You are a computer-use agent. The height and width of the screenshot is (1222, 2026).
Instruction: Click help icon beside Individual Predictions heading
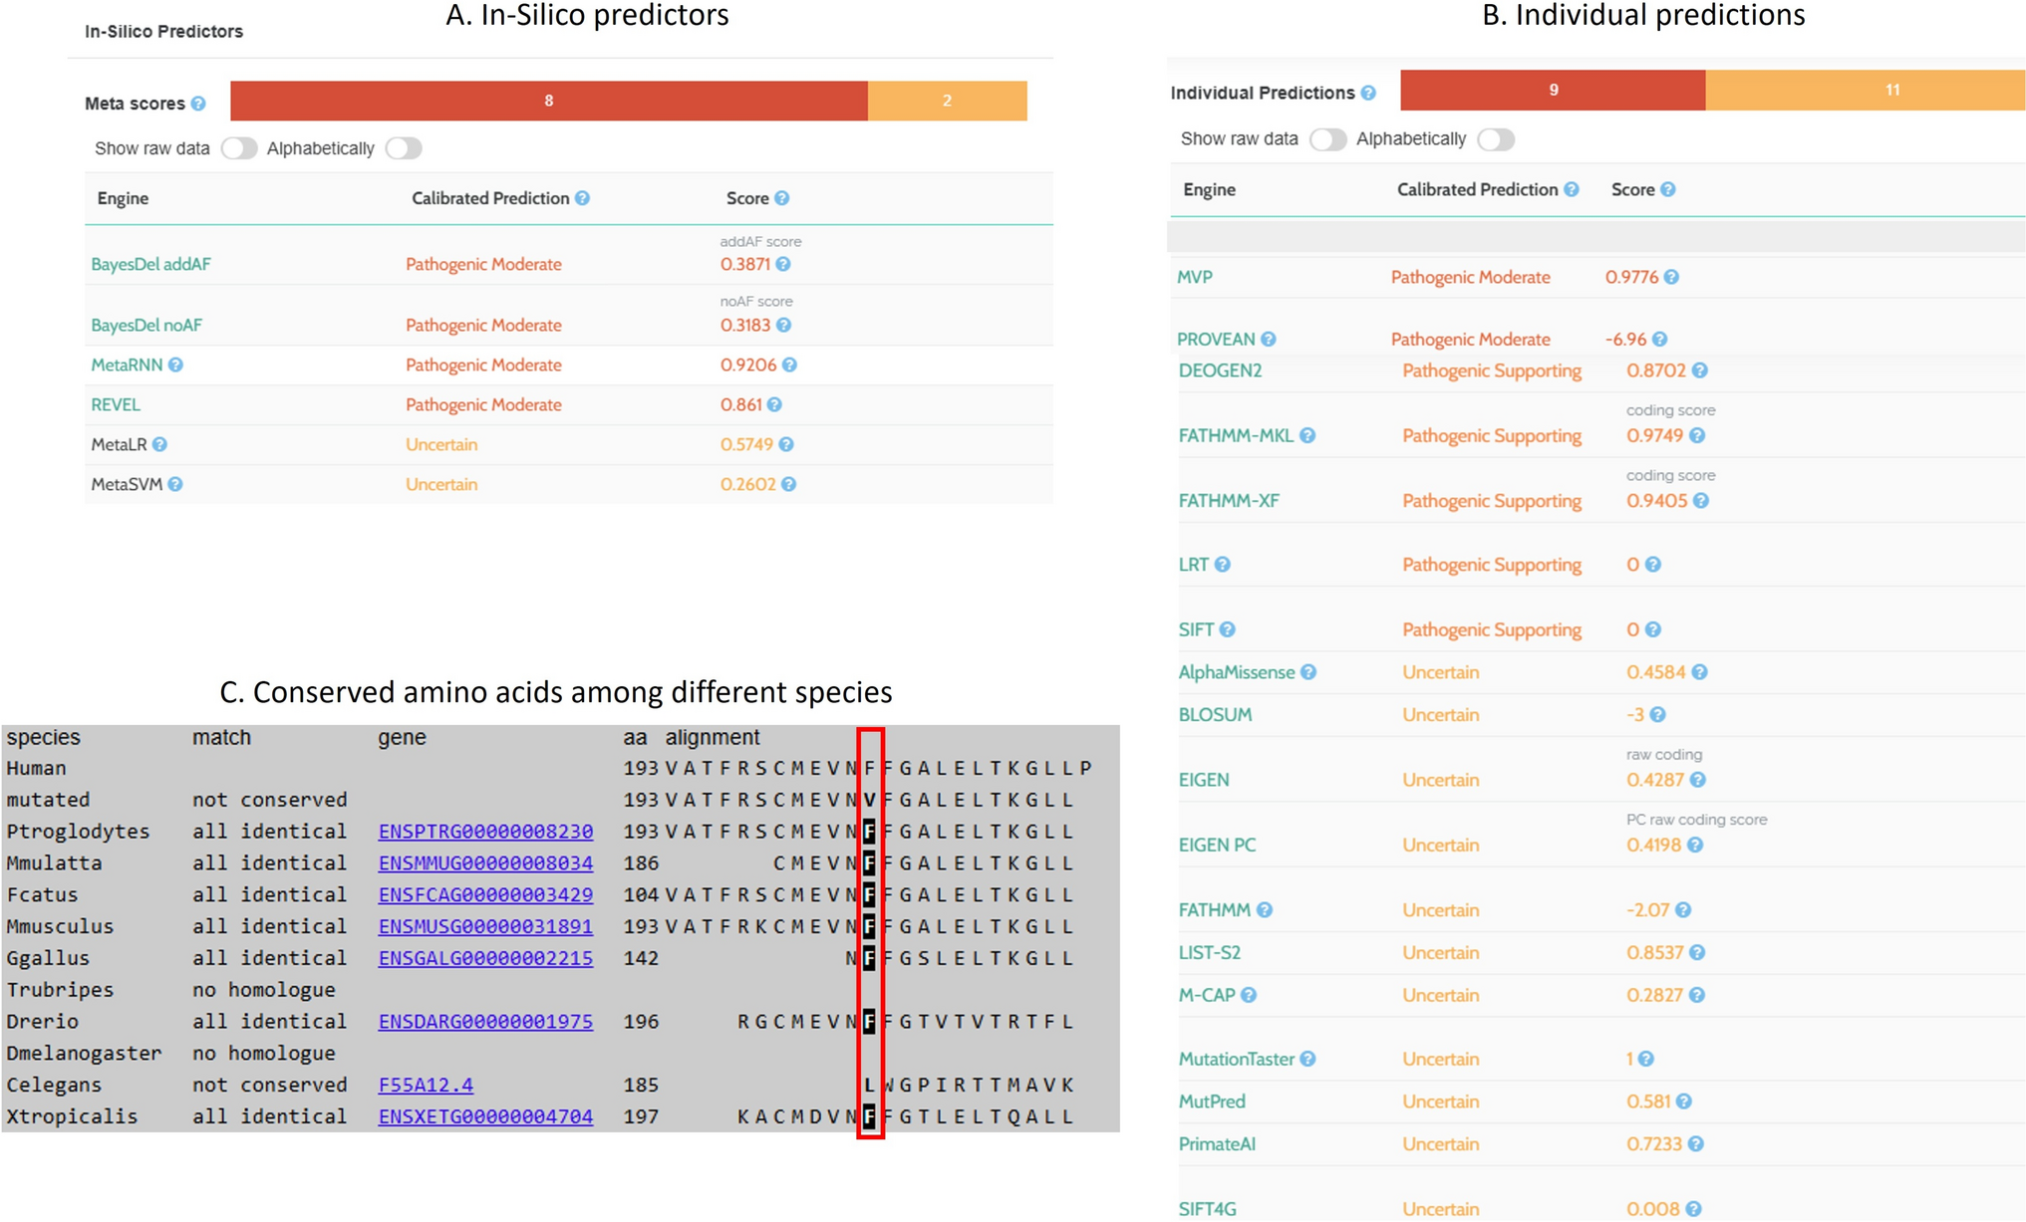coord(1368,94)
